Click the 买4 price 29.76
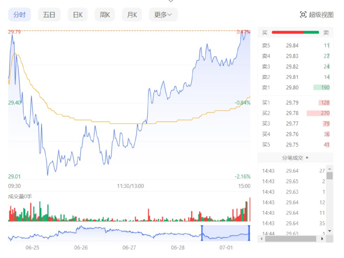Viewport: 344px width, 258px height. 292,134
